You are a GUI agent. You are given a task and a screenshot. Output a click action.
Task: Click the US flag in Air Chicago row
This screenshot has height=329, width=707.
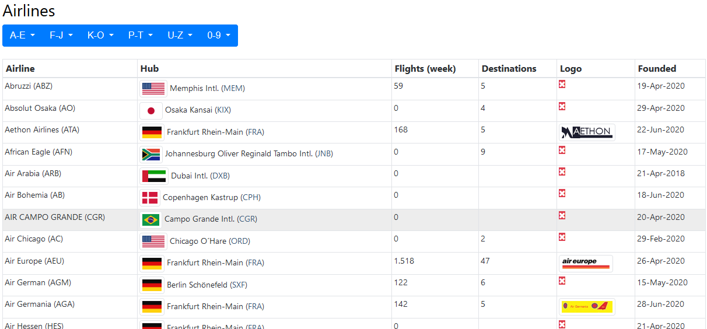[153, 241]
